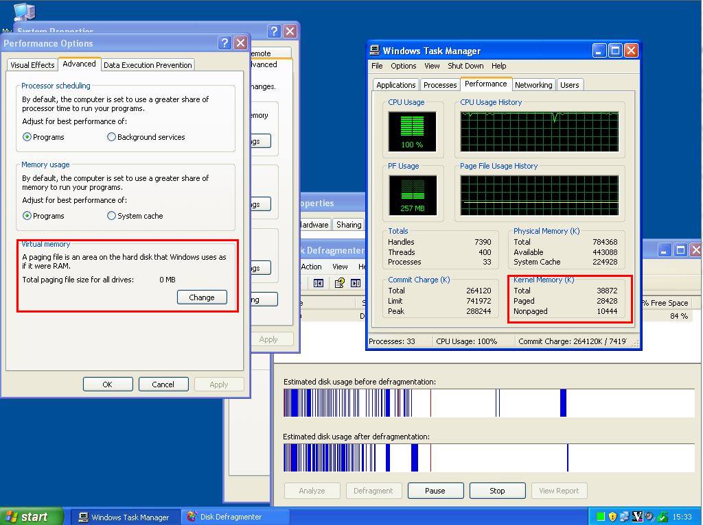The width and height of the screenshot is (703, 525).
Task: Click OK in Performance Options
Action: pos(108,384)
